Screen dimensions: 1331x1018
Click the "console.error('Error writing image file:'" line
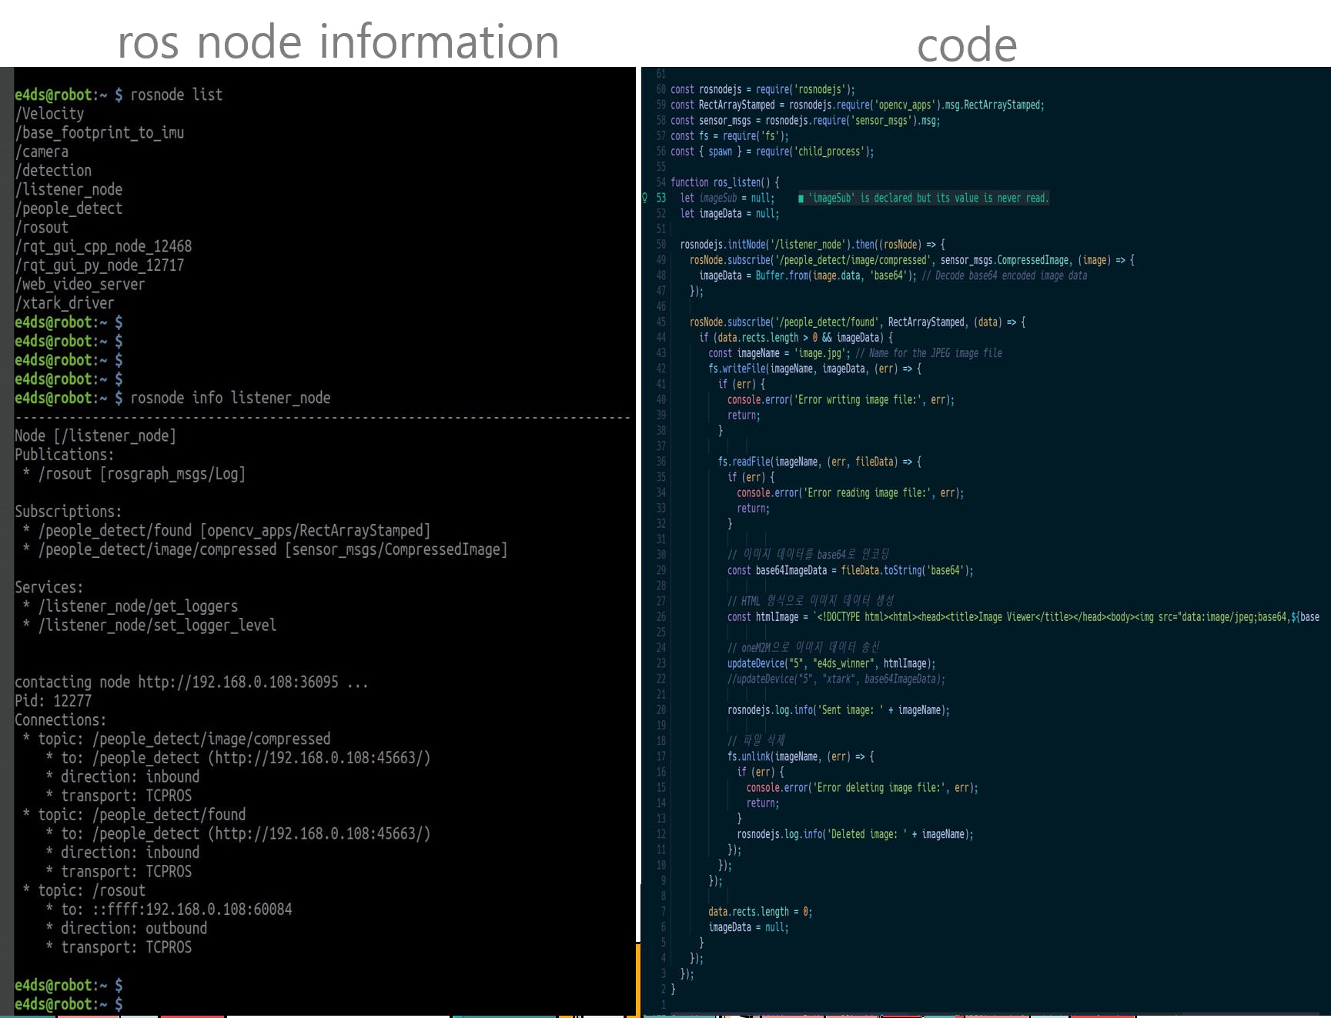[x=841, y=400]
